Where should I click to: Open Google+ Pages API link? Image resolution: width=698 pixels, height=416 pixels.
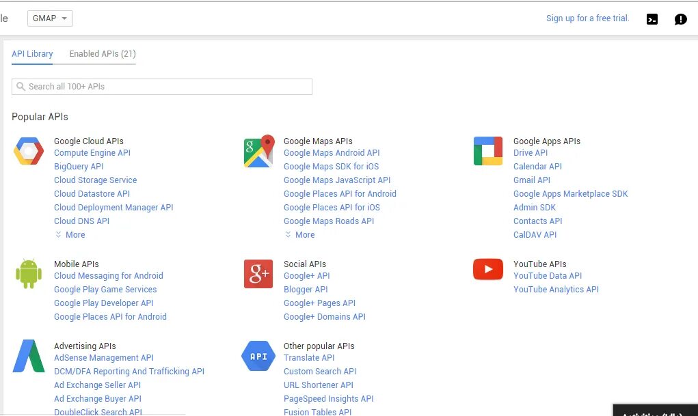tap(320, 303)
